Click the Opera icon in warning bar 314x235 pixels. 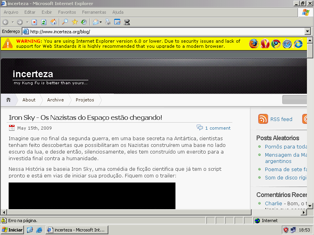pyautogui.click(x=265, y=43)
